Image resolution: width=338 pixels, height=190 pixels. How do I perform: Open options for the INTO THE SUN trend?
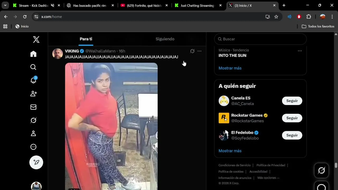(300, 51)
